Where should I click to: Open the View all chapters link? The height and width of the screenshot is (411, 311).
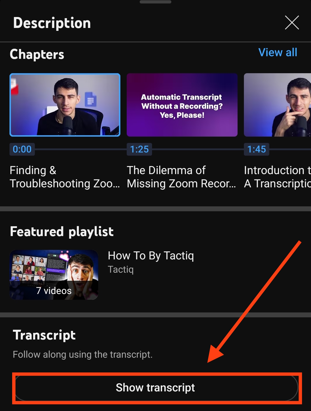278,52
